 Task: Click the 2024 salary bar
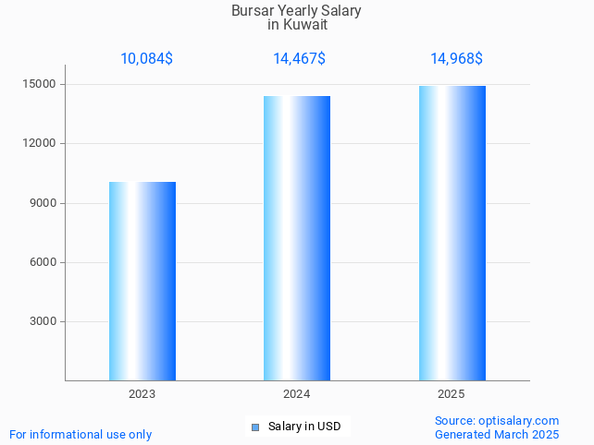[297, 238]
